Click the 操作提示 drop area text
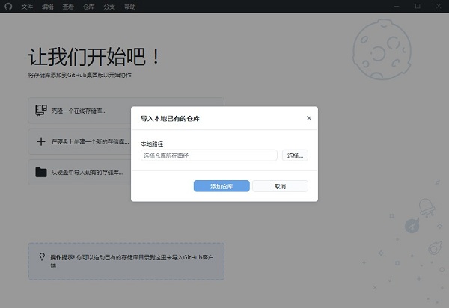Screen dimensions: 449x308 pos(132,262)
